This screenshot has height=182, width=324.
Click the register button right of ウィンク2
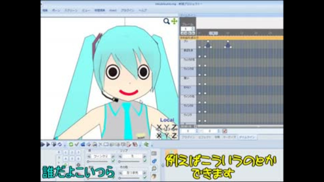(x=113, y=156)
